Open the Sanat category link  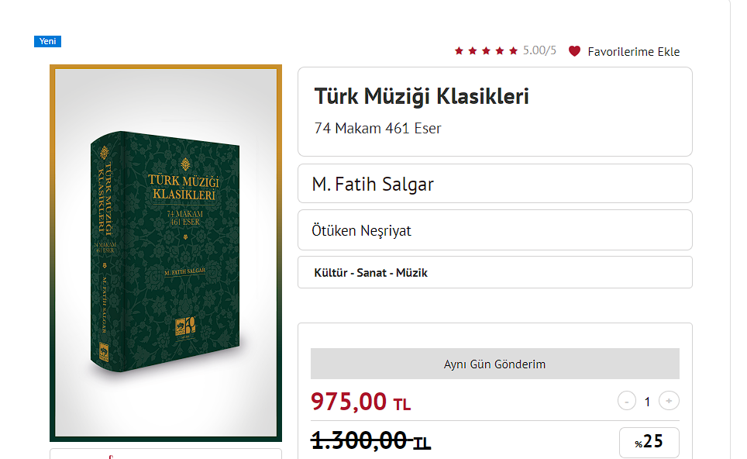pos(371,273)
